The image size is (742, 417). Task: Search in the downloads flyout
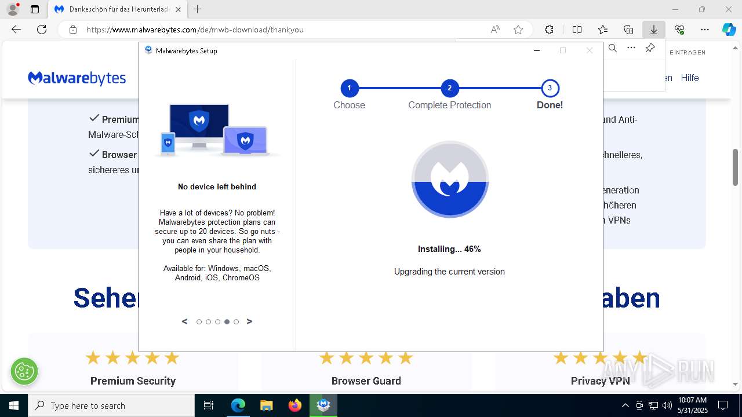pos(612,48)
